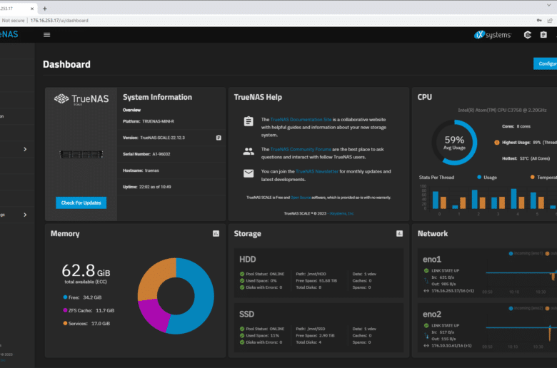The height and width of the screenshot is (368, 557).
Task: Click 'Path: /mnt/HDD' text
Action: [x=311, y=274]
